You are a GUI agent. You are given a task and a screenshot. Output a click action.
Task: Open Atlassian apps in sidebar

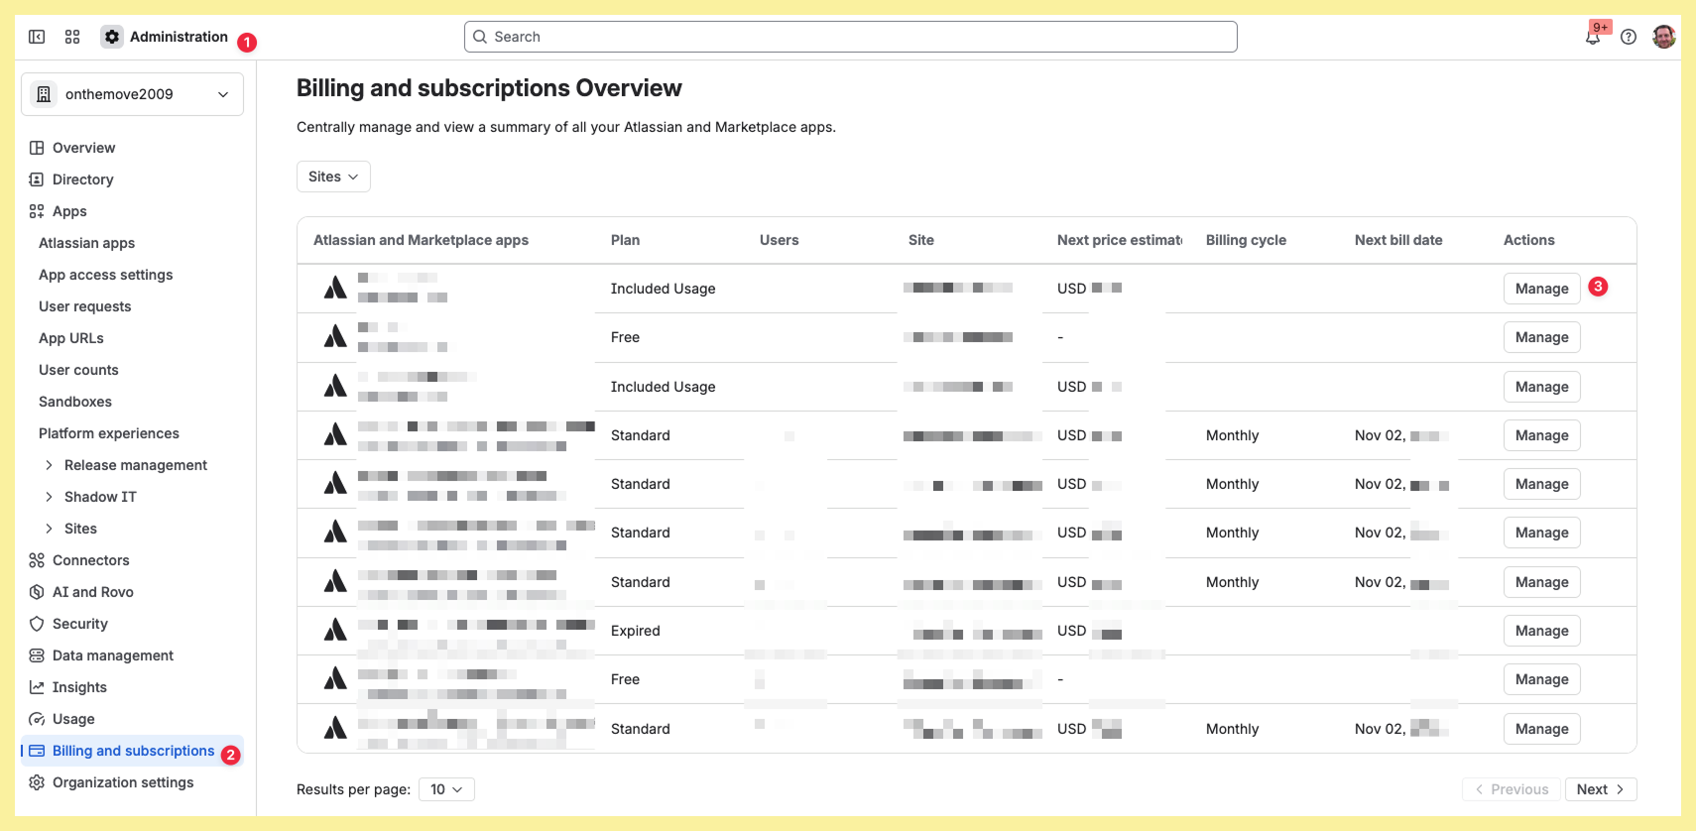[86, 243]
